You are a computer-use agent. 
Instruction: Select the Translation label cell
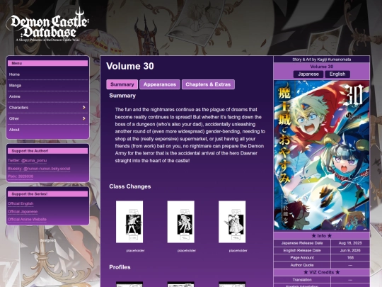pyautogui.click(x=302, y=280)
